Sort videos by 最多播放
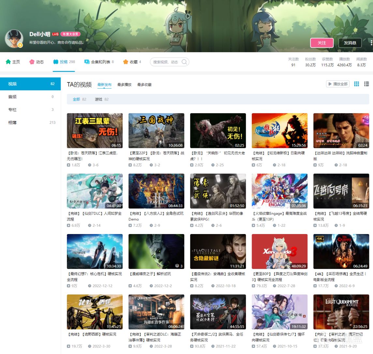The image size is (373, 354). pyautogui.click(x=125, y=85)
